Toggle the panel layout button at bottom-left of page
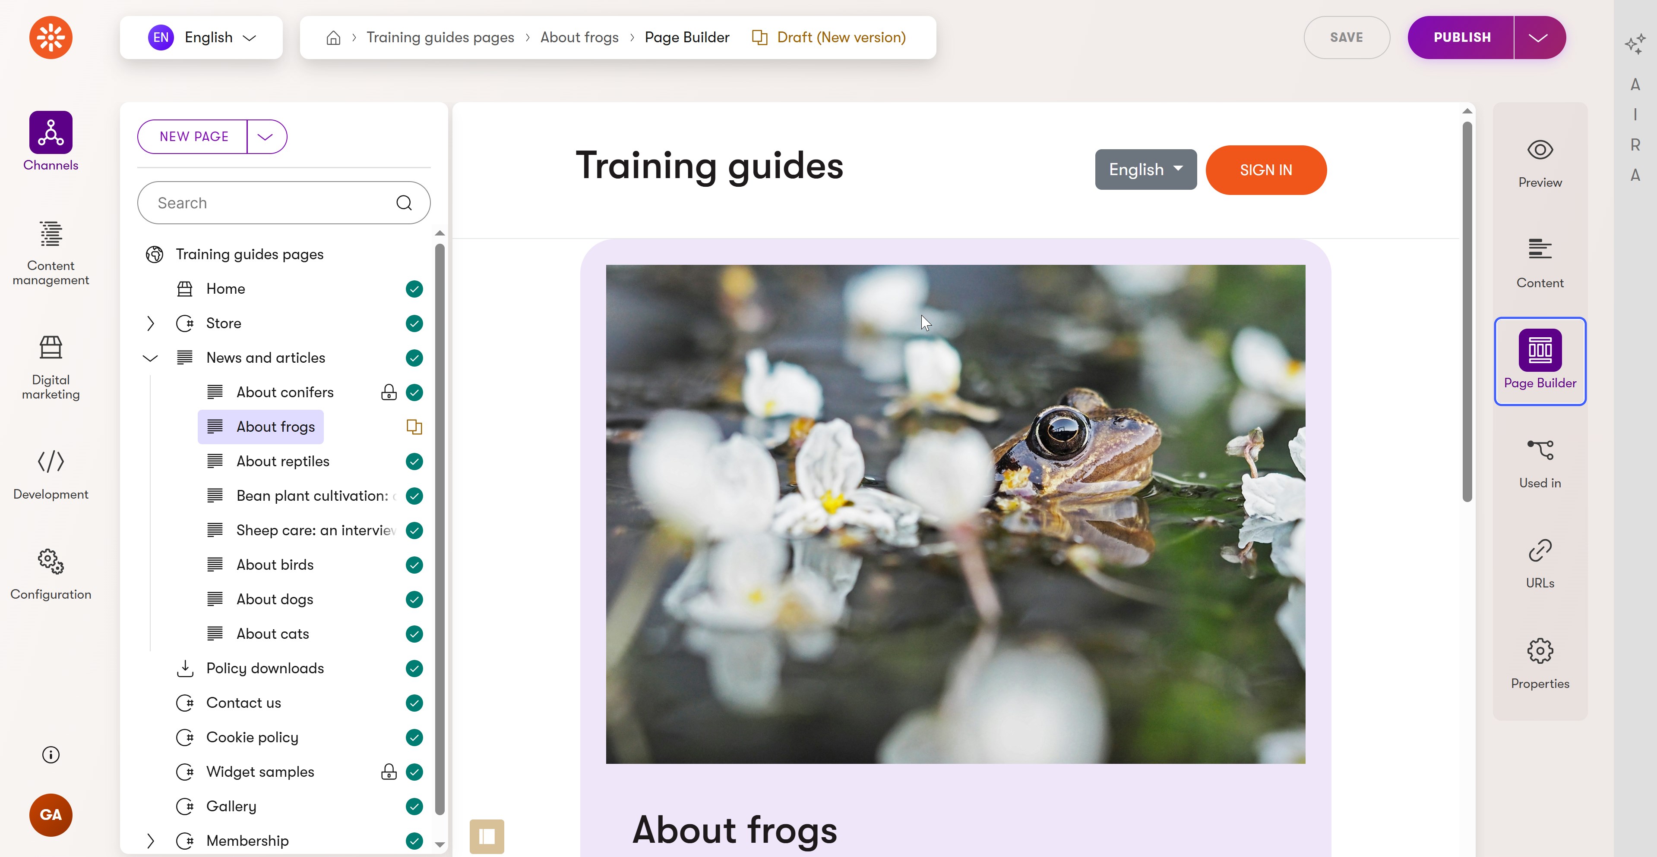1657x857 pixels. (486, 836)
